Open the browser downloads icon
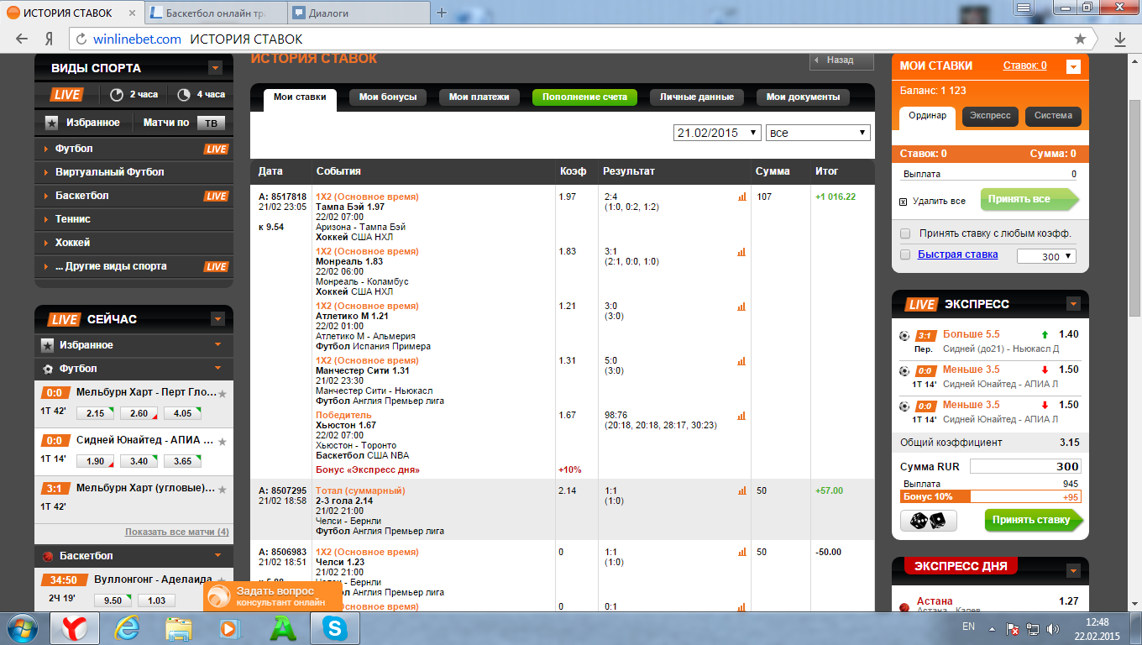Image resolution: width=1142 pixels, height=645 pixels. click(x=1119, y=39)
